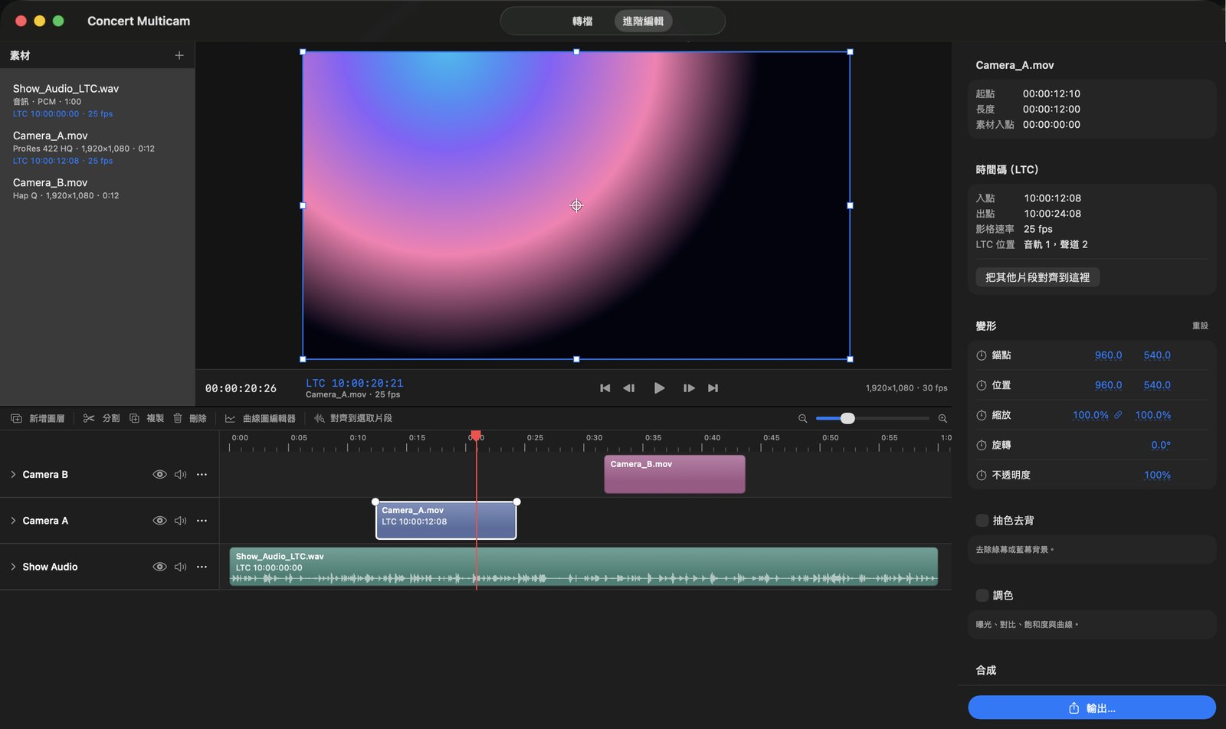Enable the color grading checkbox

982,596
